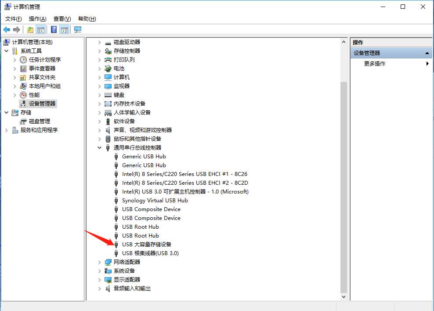Click the scan for hardware changes icon
This screenshot has width=434, height=311.
77,29
